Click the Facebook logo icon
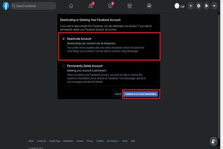Viewport: 223px width, 149px height. coord(6,6)
